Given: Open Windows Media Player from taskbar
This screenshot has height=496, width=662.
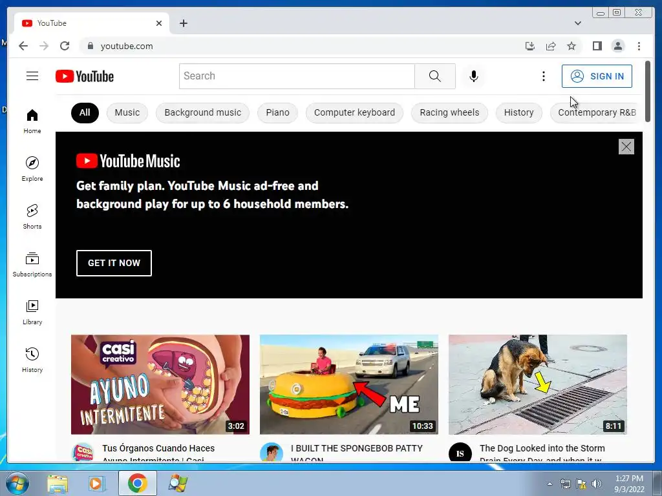Looking at the screenshot, I should 97,483.
